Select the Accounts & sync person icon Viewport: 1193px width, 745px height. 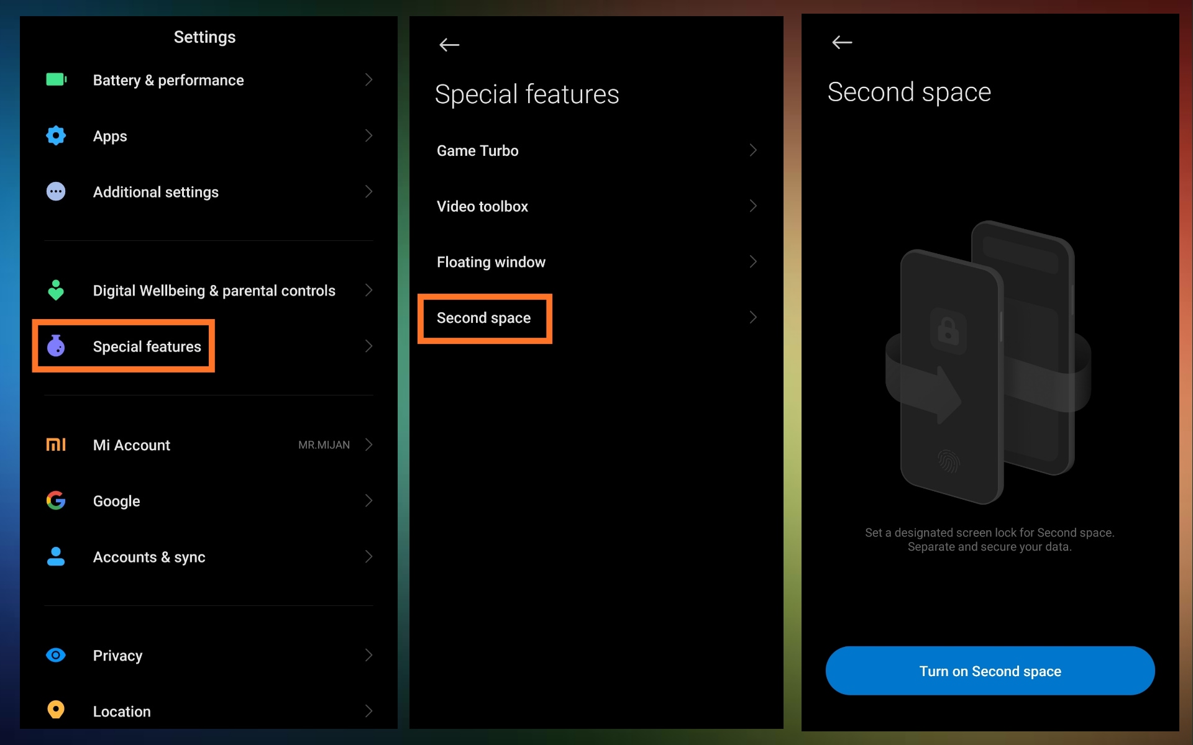56,557
